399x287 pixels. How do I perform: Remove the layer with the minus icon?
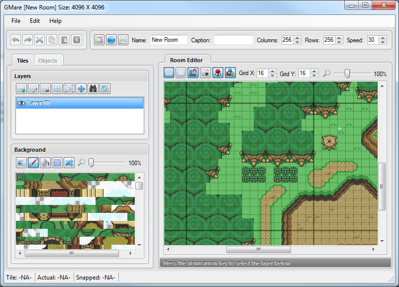45,89
